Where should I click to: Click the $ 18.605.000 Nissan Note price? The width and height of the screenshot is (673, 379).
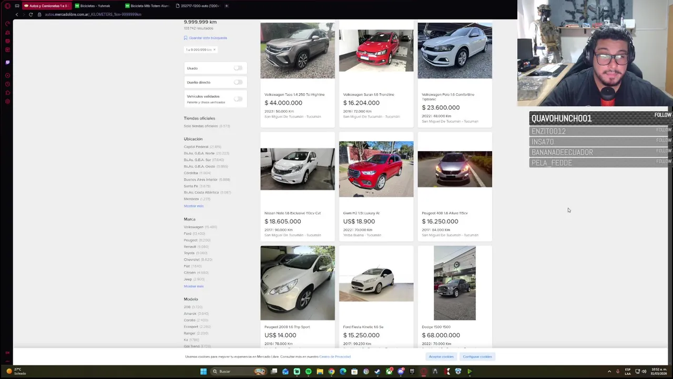click(283, 222)
